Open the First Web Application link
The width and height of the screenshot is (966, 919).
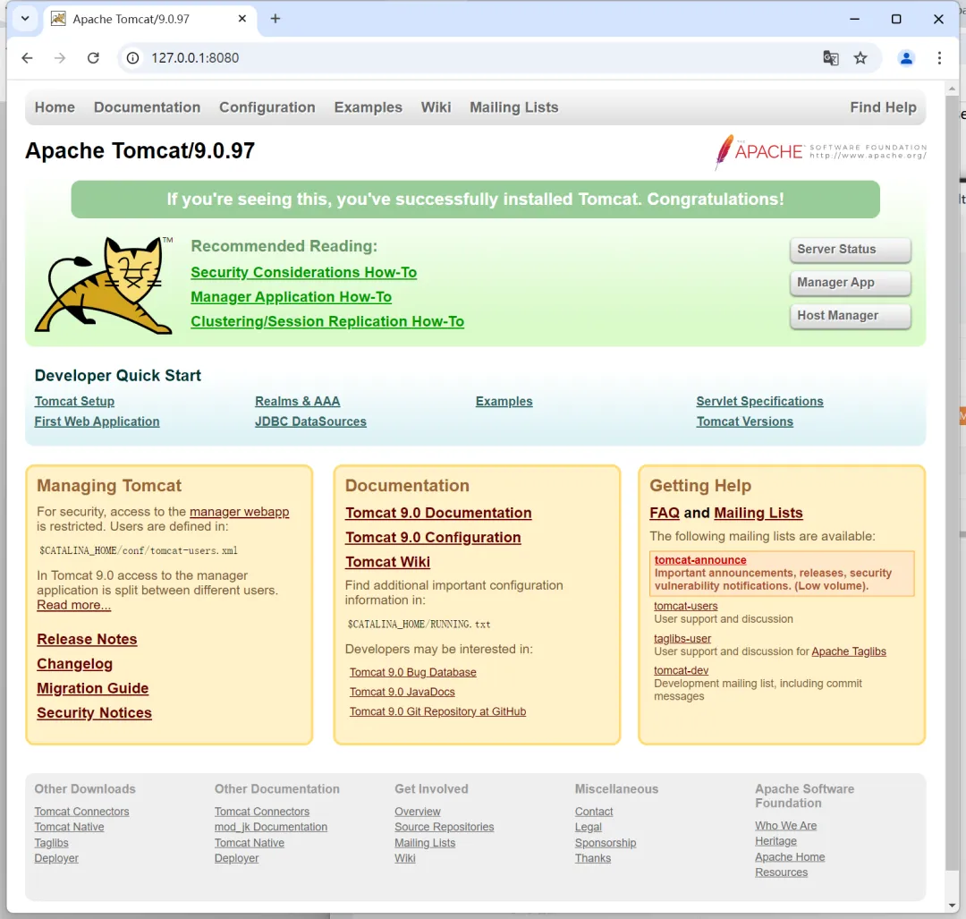(97, 421)
